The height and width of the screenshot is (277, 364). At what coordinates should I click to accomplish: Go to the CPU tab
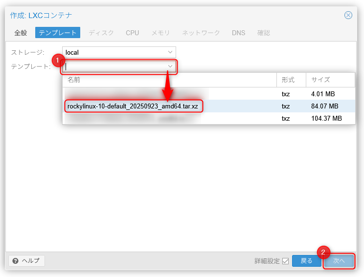click(x=132, y=33)
